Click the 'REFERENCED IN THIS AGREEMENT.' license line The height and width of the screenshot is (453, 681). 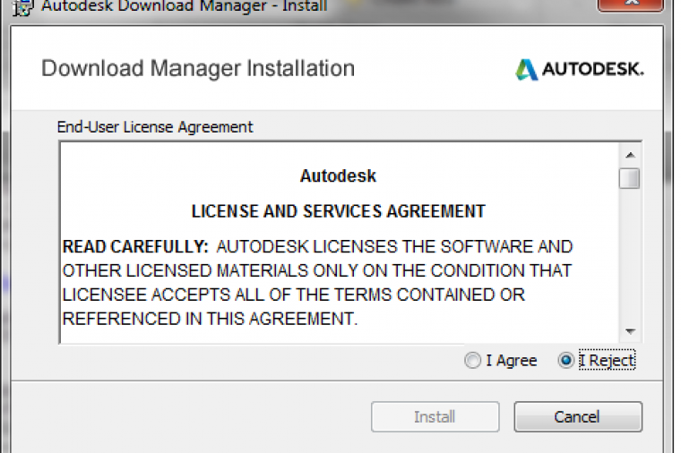210,319
